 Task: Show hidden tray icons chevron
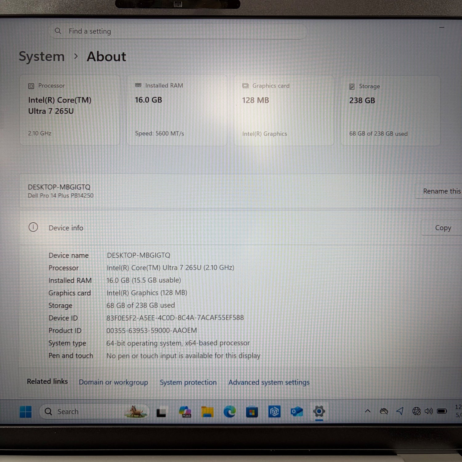coord(367,411)
